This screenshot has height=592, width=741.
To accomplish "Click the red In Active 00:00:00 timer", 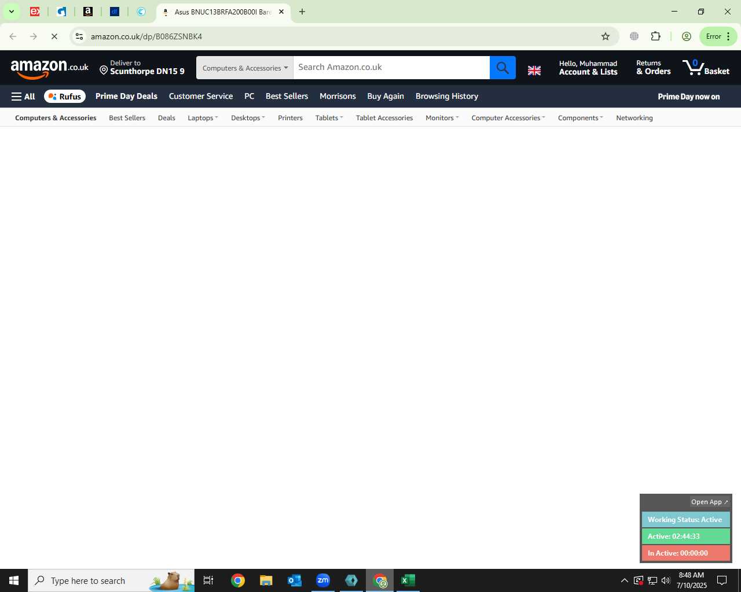I will (685, 553).
